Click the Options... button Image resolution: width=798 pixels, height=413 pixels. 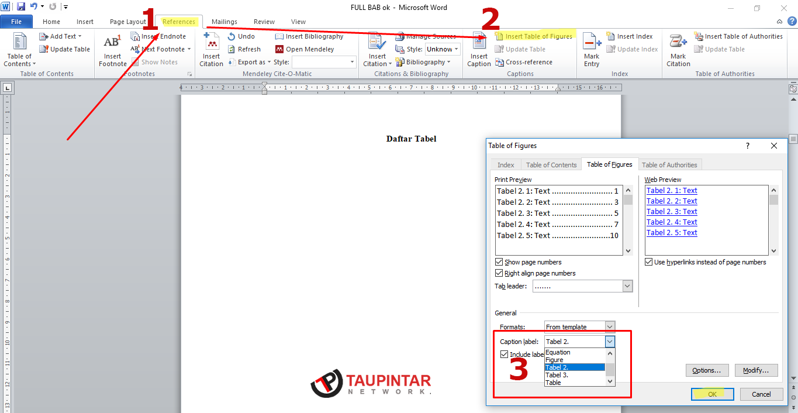(707, 370)
